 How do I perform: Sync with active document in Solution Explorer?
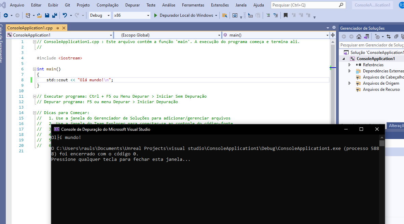tap(389, 37)
